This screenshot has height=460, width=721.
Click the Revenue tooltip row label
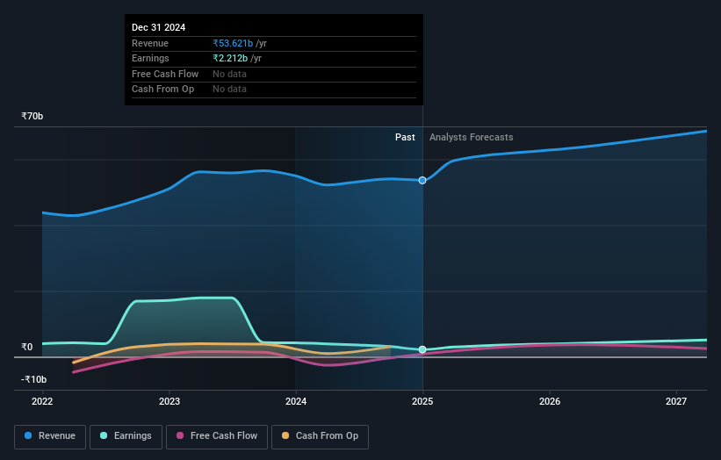coord(150,43)
